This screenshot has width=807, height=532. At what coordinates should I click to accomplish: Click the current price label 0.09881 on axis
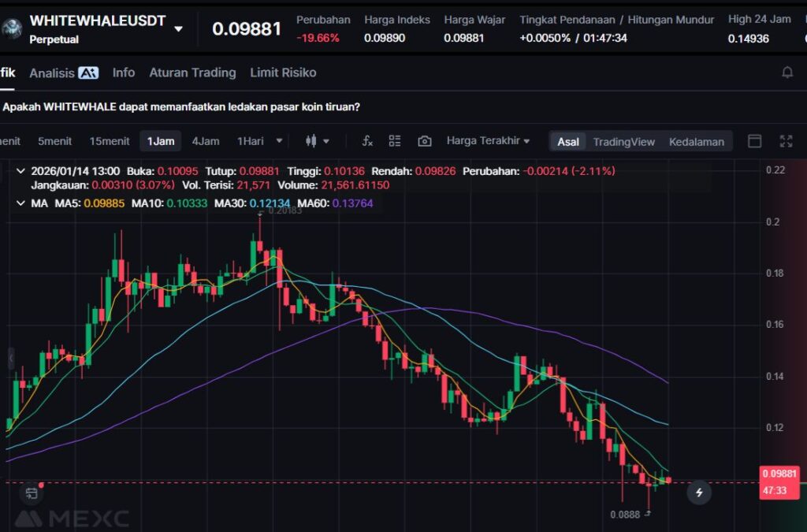[x=779, y=474]
